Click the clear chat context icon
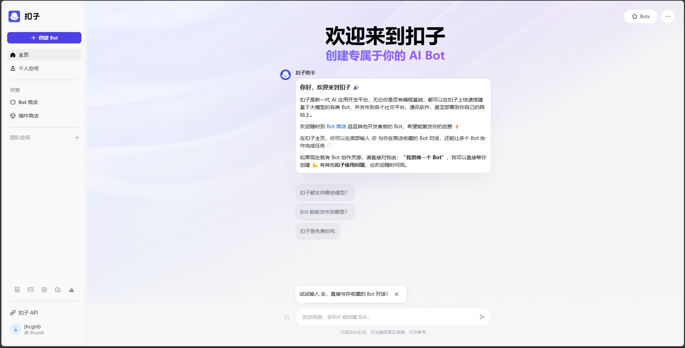Image resolution: width=685 pixels, height=348 pixels. 287,317
